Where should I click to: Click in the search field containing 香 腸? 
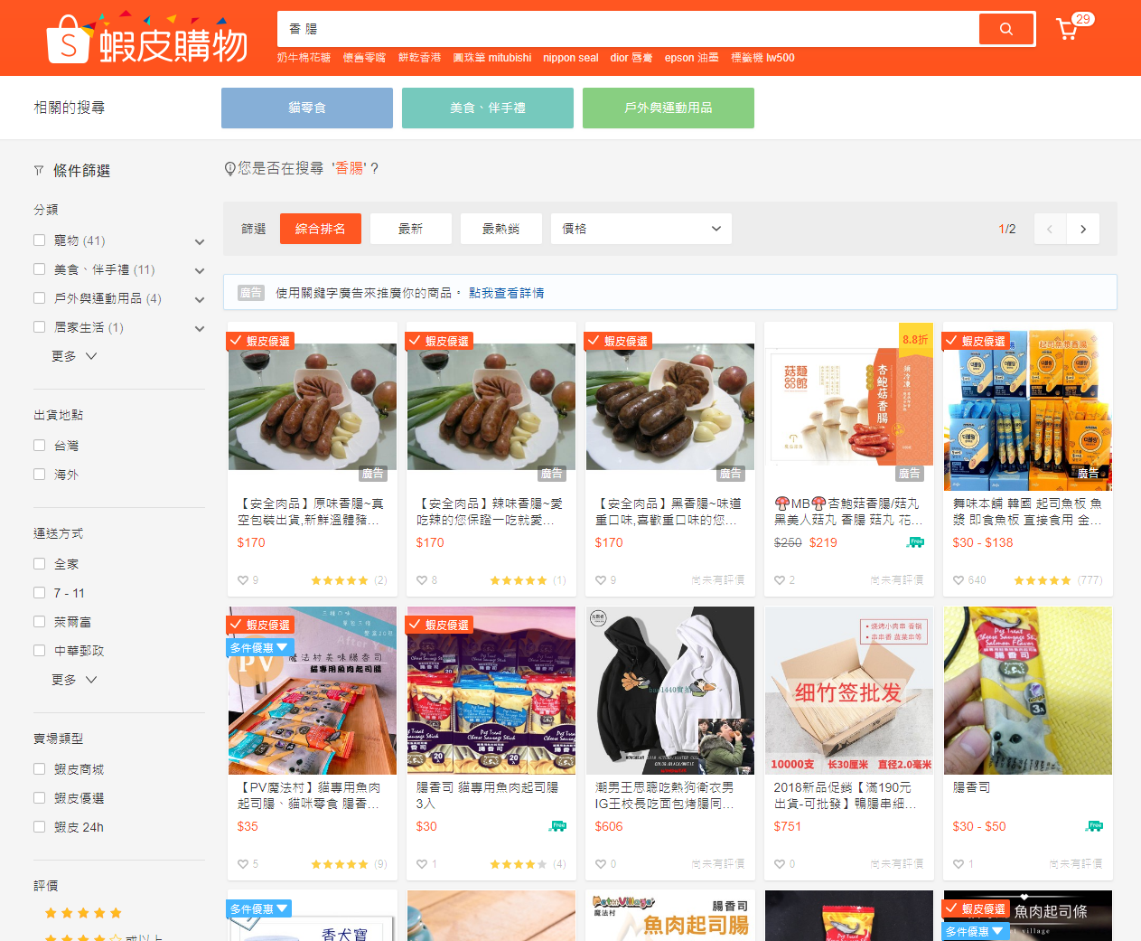pos(628,29)
